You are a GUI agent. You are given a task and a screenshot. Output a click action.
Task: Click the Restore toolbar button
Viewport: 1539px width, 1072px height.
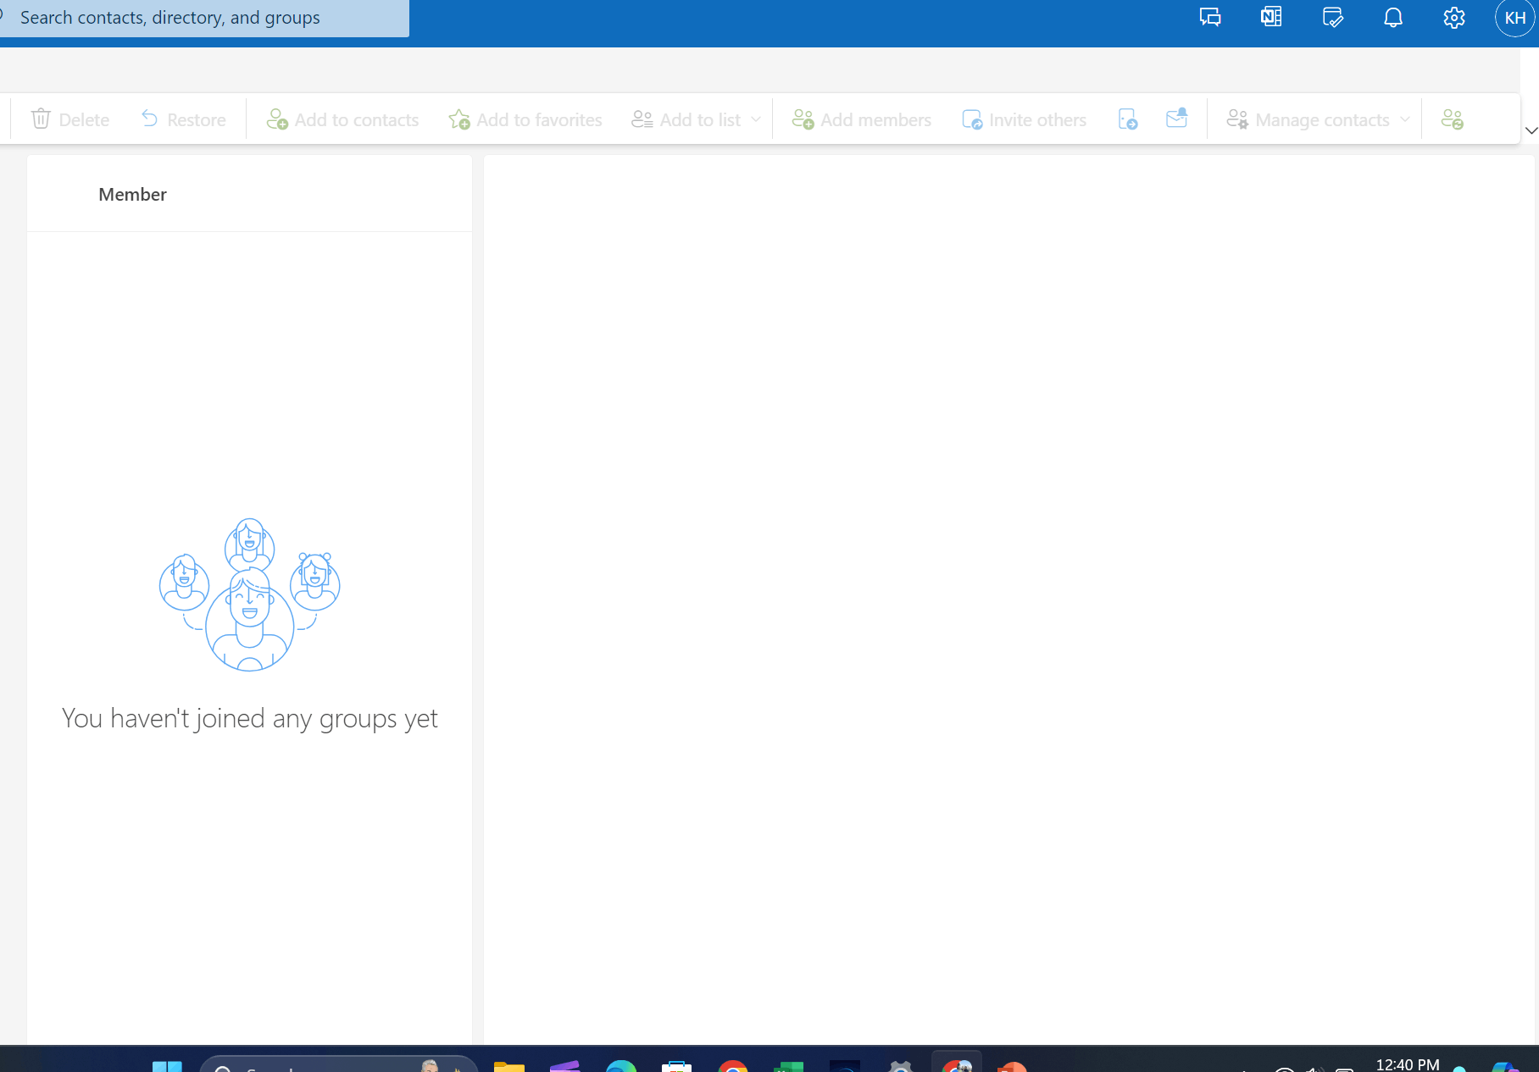[x=183, y=119]
